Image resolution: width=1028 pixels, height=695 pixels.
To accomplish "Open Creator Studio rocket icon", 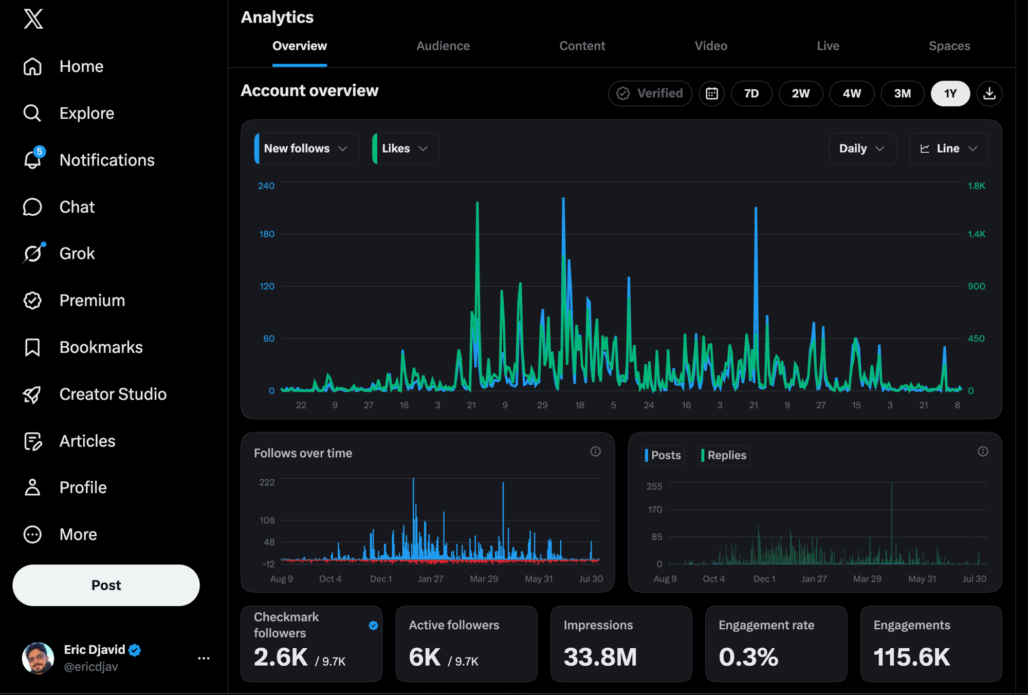I will click(32, 394).
